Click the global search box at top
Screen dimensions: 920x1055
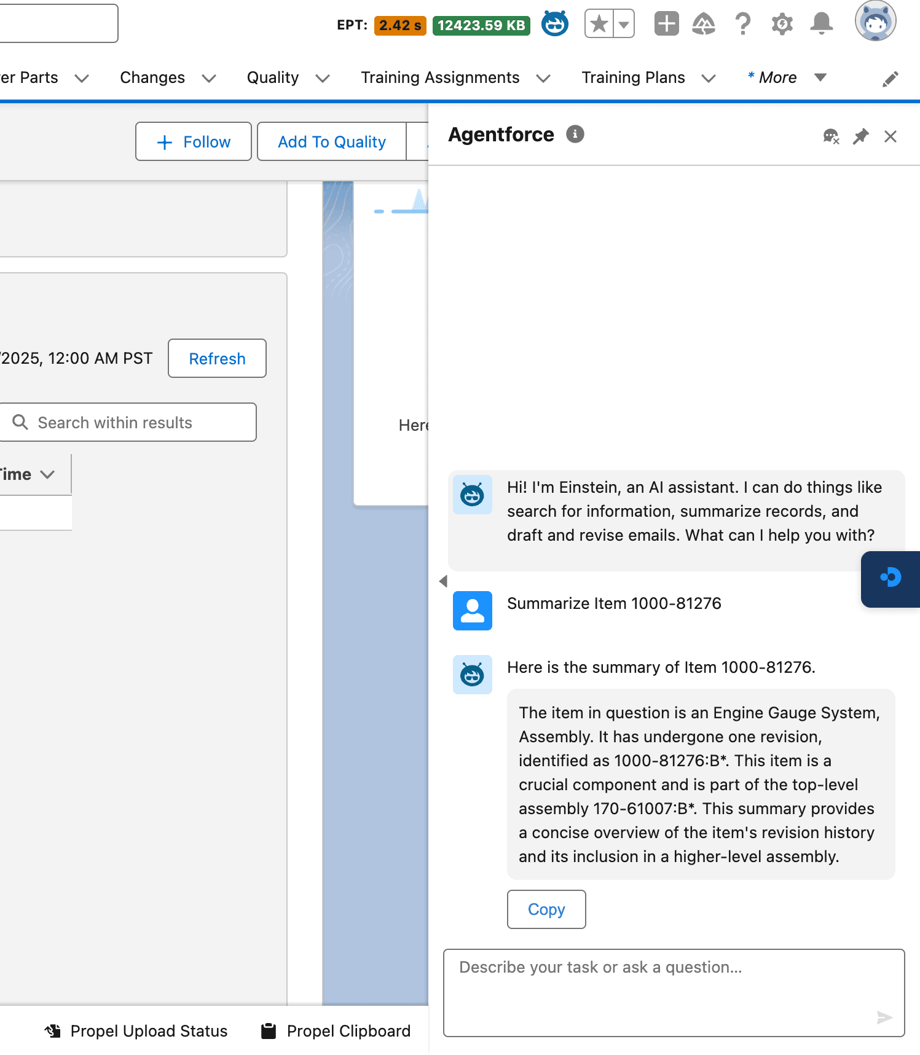click(58, 23)
